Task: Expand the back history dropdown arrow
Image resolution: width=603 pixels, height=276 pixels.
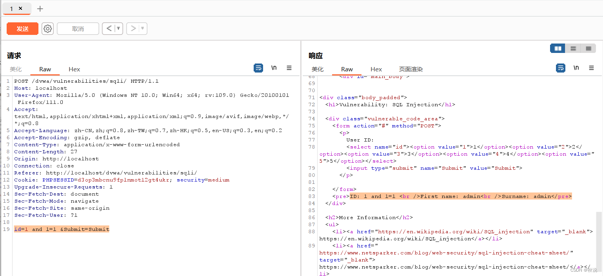Action: [119, 29]
